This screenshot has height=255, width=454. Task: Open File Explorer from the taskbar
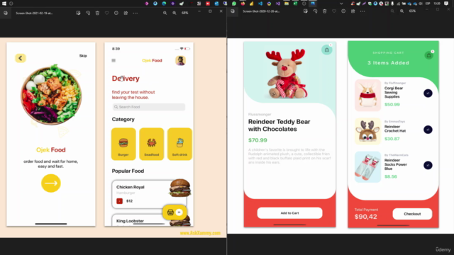point(287,4)
